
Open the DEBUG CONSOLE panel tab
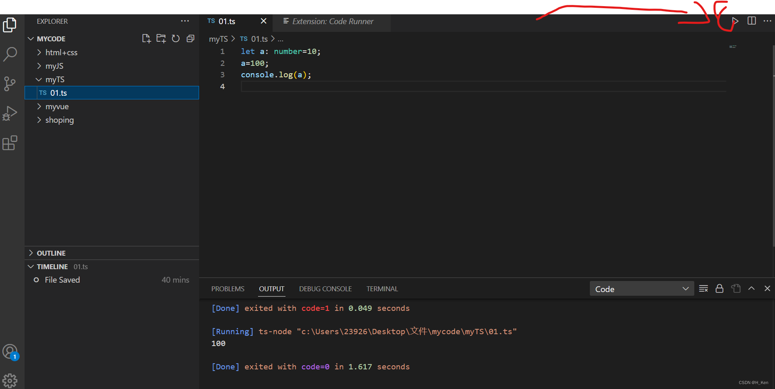325,289
